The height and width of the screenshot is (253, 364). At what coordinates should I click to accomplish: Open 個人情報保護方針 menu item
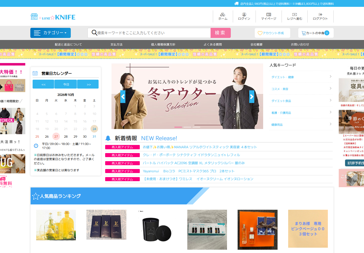point(163,45)
